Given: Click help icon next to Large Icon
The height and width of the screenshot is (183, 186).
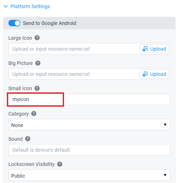Looking at the screenshot, I should pyautogui.click(x=37, y=38).
